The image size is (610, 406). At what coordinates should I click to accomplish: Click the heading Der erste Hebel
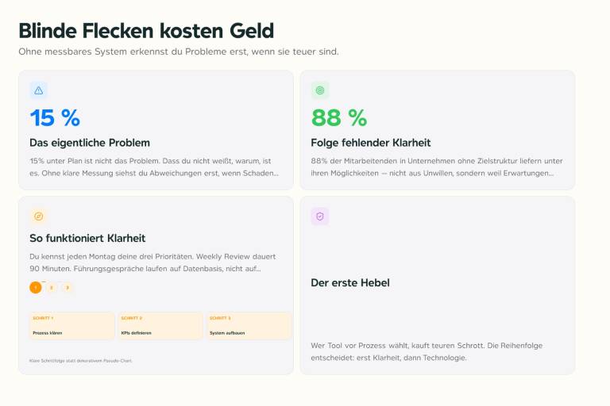[x=350, y=283]
